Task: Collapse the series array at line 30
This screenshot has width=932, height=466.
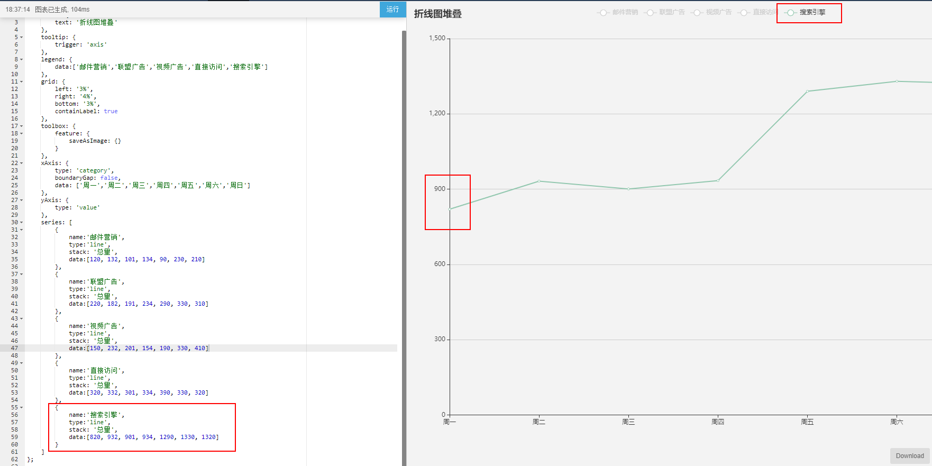Action: tap(22, 223)
